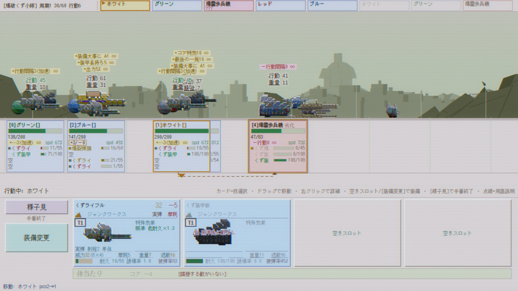Click the warning triangle icon on くず装甲板 card

point(196,232)
